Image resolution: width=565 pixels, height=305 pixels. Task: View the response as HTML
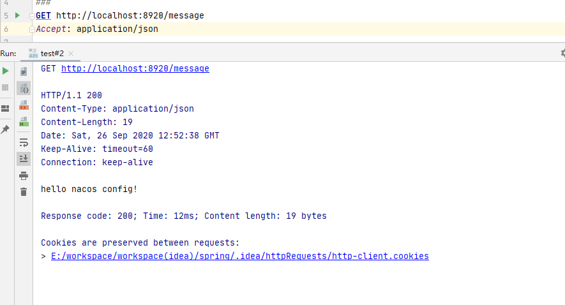(24, 121)
